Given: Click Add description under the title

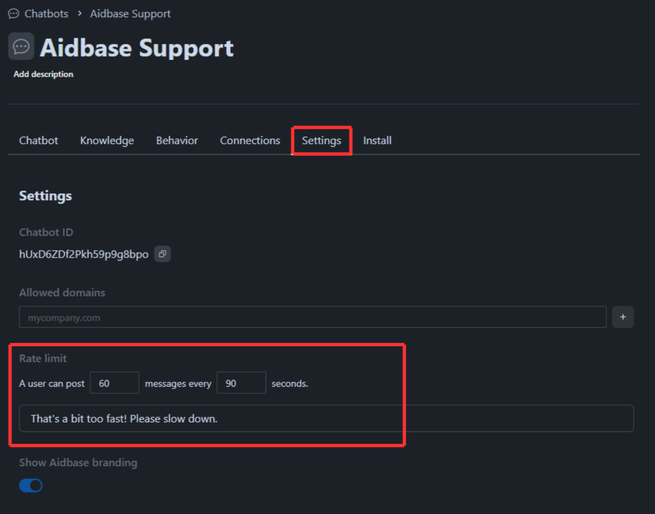Looking at the screenshot, I should [x=43, y=74].
